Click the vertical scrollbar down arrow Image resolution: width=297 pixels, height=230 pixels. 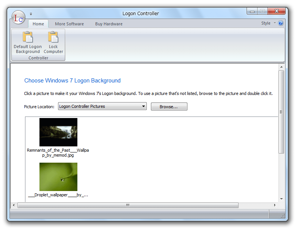(x=281, y=199)
